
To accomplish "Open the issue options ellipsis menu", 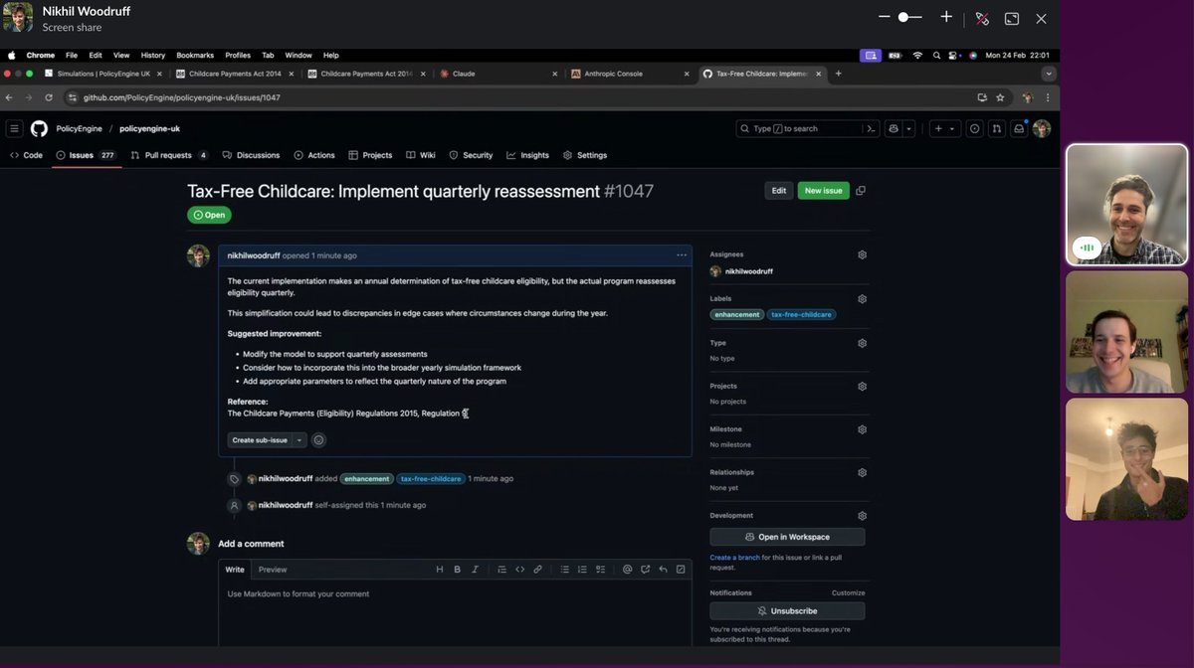I will [683, 254].
